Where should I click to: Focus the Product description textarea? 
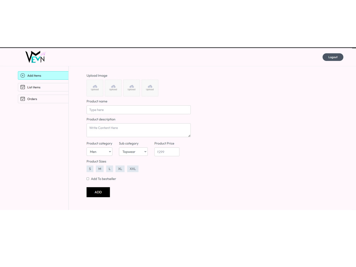pyautogui.click(x=138, y=130)
